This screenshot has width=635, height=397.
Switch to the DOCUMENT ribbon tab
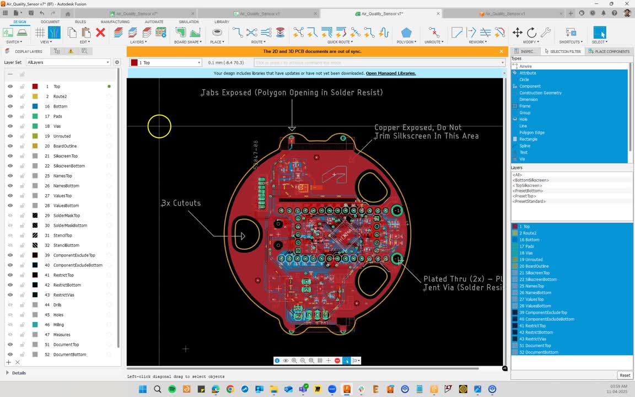pos(50,22)
